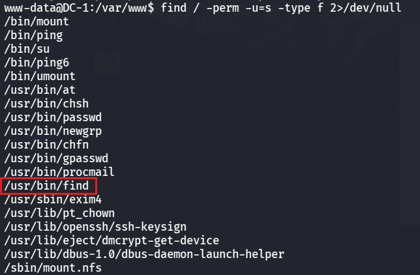Image resolution: width=420 pixels, height=275 pixels.
Task: Select the /usr/bin/chfn line
Action: click(46, 145)
